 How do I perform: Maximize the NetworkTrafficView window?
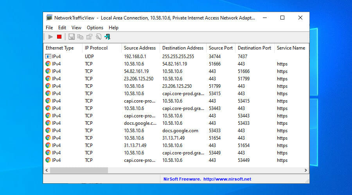[282, 18]
